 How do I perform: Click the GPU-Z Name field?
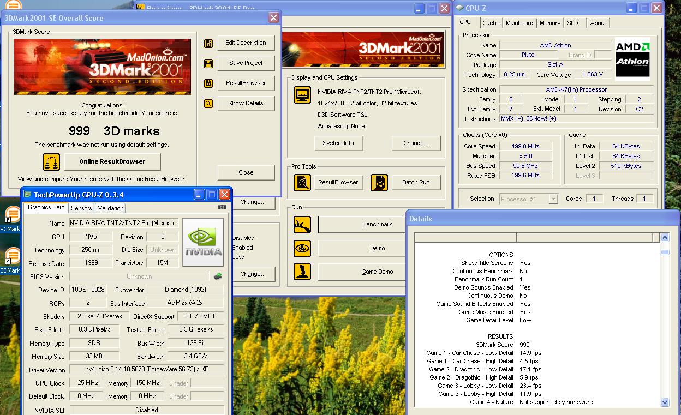[124, 224]
